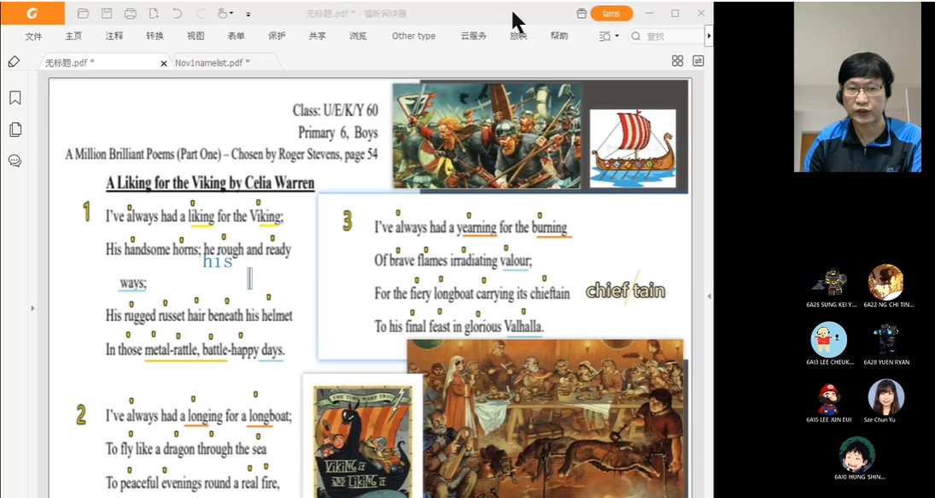This screenshot has height=498, width=935.
Task: Click the create new PDF icon
Action: pyautogui.click(x=154, y=13)
